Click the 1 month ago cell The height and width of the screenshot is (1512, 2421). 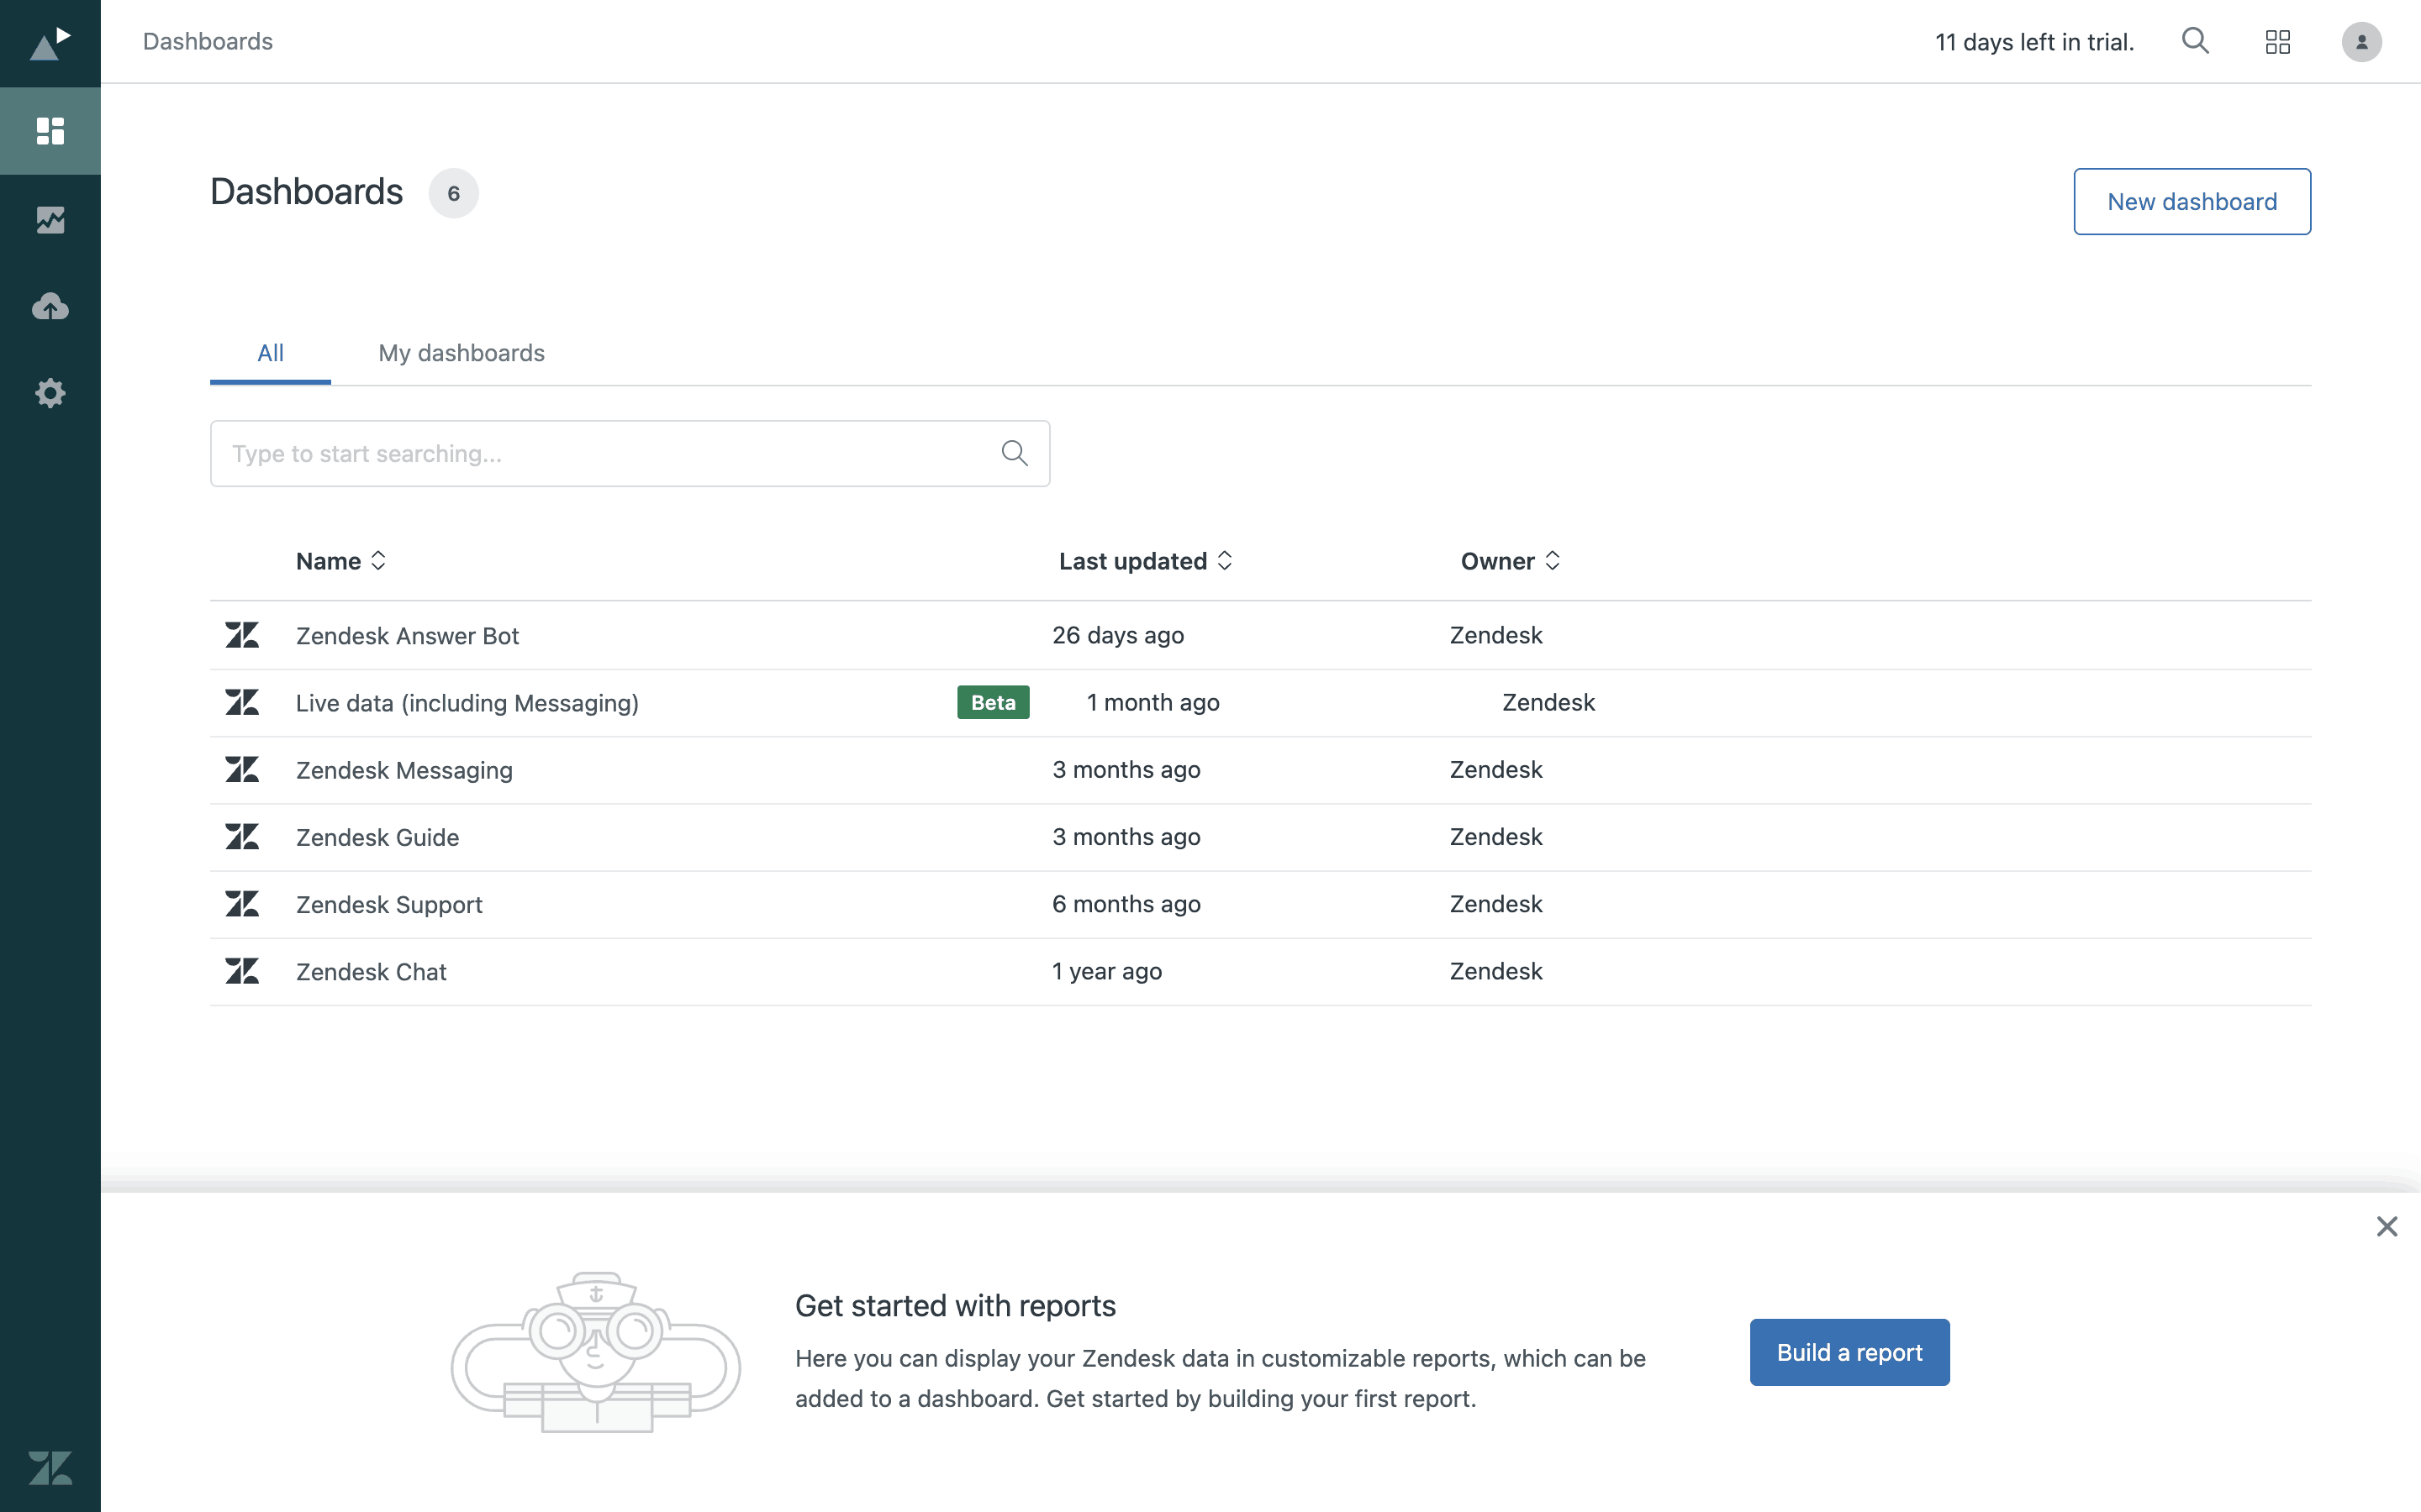1152,702
